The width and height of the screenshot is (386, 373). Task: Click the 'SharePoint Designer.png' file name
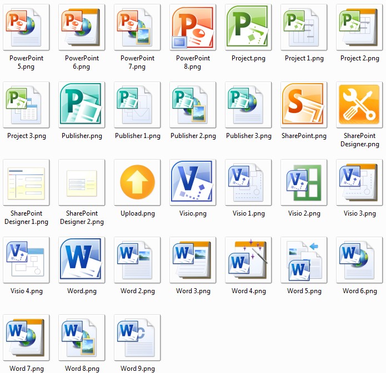pos(360,140)
